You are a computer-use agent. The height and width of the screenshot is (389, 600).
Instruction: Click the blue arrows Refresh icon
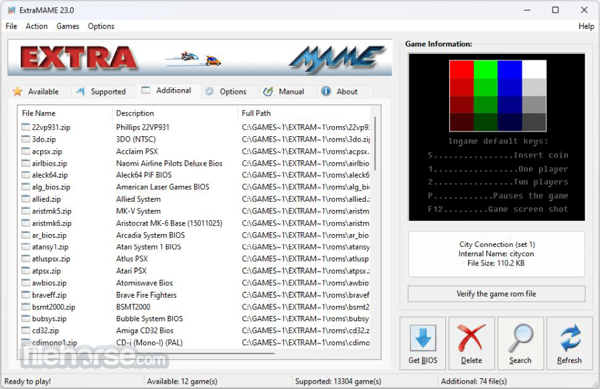[x=570, y=339]
